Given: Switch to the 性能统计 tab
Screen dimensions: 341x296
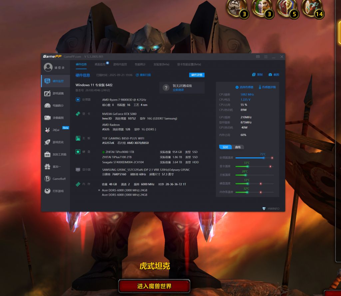Looking at the screenshot, I should coord(140,64).
